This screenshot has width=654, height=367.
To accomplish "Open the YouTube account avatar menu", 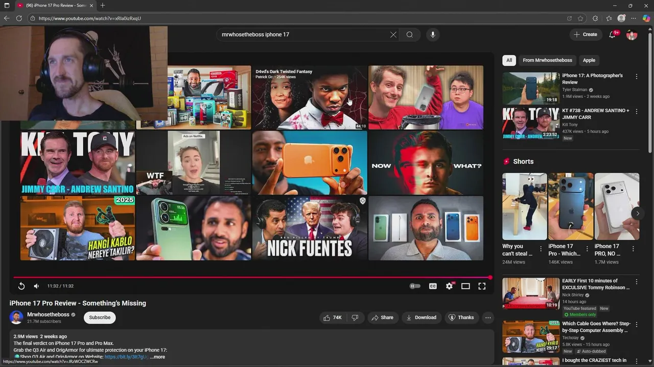I will point(632,35).
